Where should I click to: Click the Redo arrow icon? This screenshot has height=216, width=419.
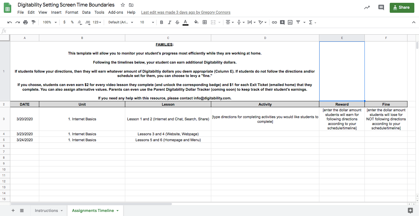point(17,22)
